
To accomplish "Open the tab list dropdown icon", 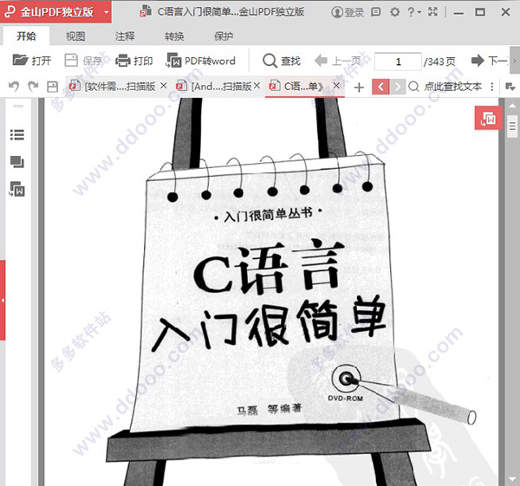I will pos(510,87).
